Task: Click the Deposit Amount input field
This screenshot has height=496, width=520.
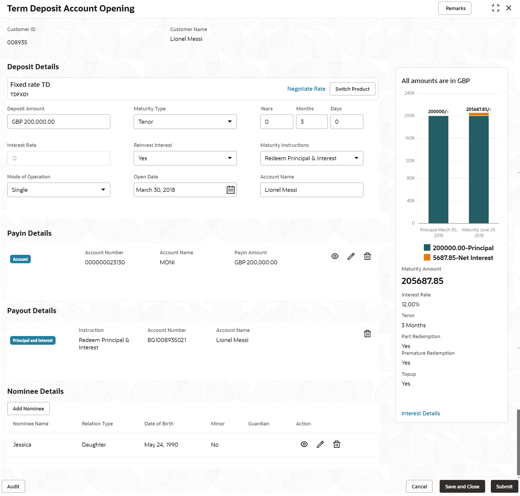Action: click(59, 122)
